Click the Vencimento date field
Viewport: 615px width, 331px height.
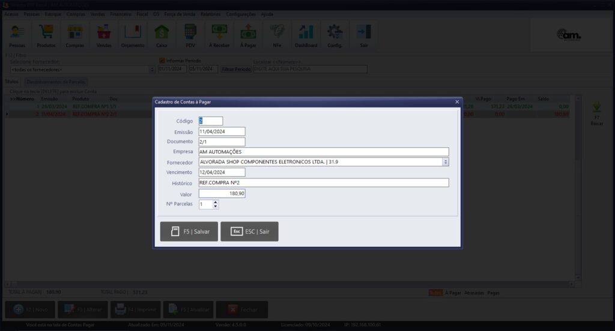222,172
